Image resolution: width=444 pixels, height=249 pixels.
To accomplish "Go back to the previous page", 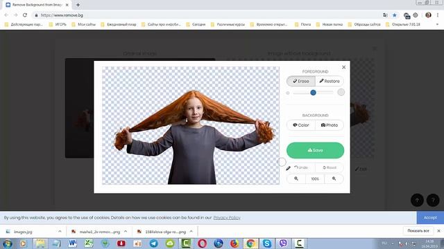I will tap(6, 15).
